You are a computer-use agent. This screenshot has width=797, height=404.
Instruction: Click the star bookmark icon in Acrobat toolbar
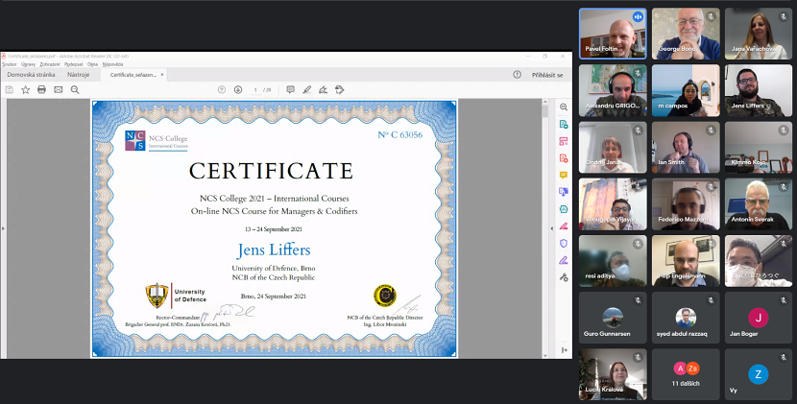coord(25,90)
